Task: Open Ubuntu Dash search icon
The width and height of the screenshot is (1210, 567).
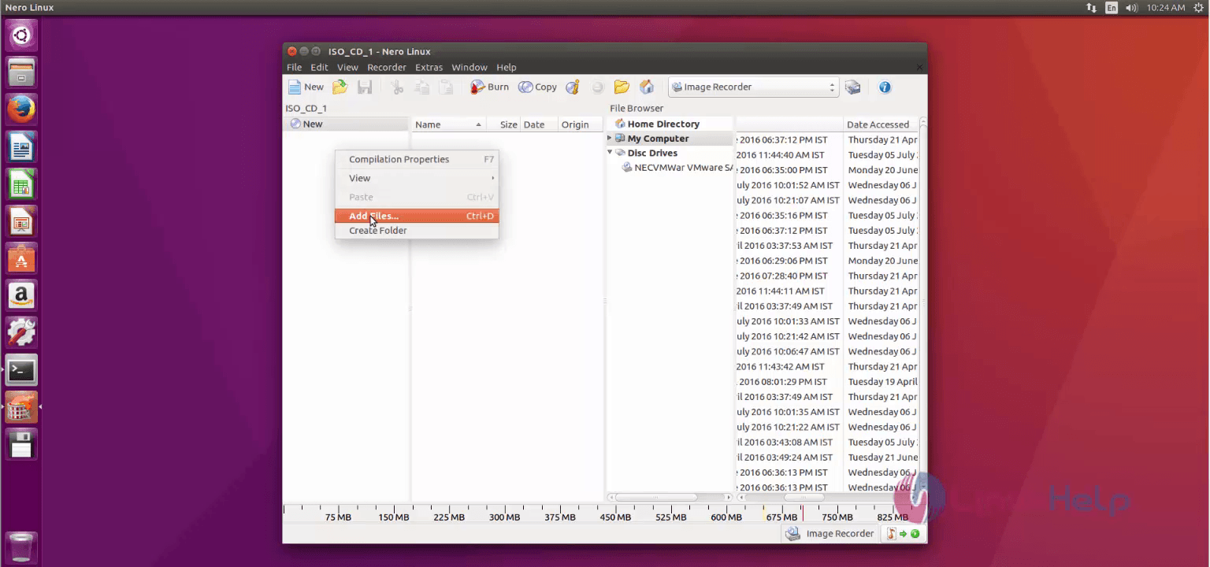Action: tap(21, 35)
